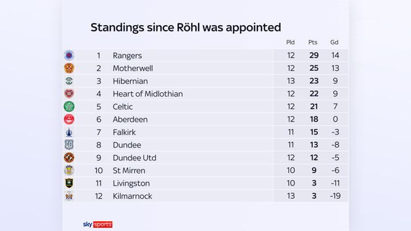Click the Livingston club crest
The width and height of the screenshot is (411, 231).
click(x=69, y=183)
